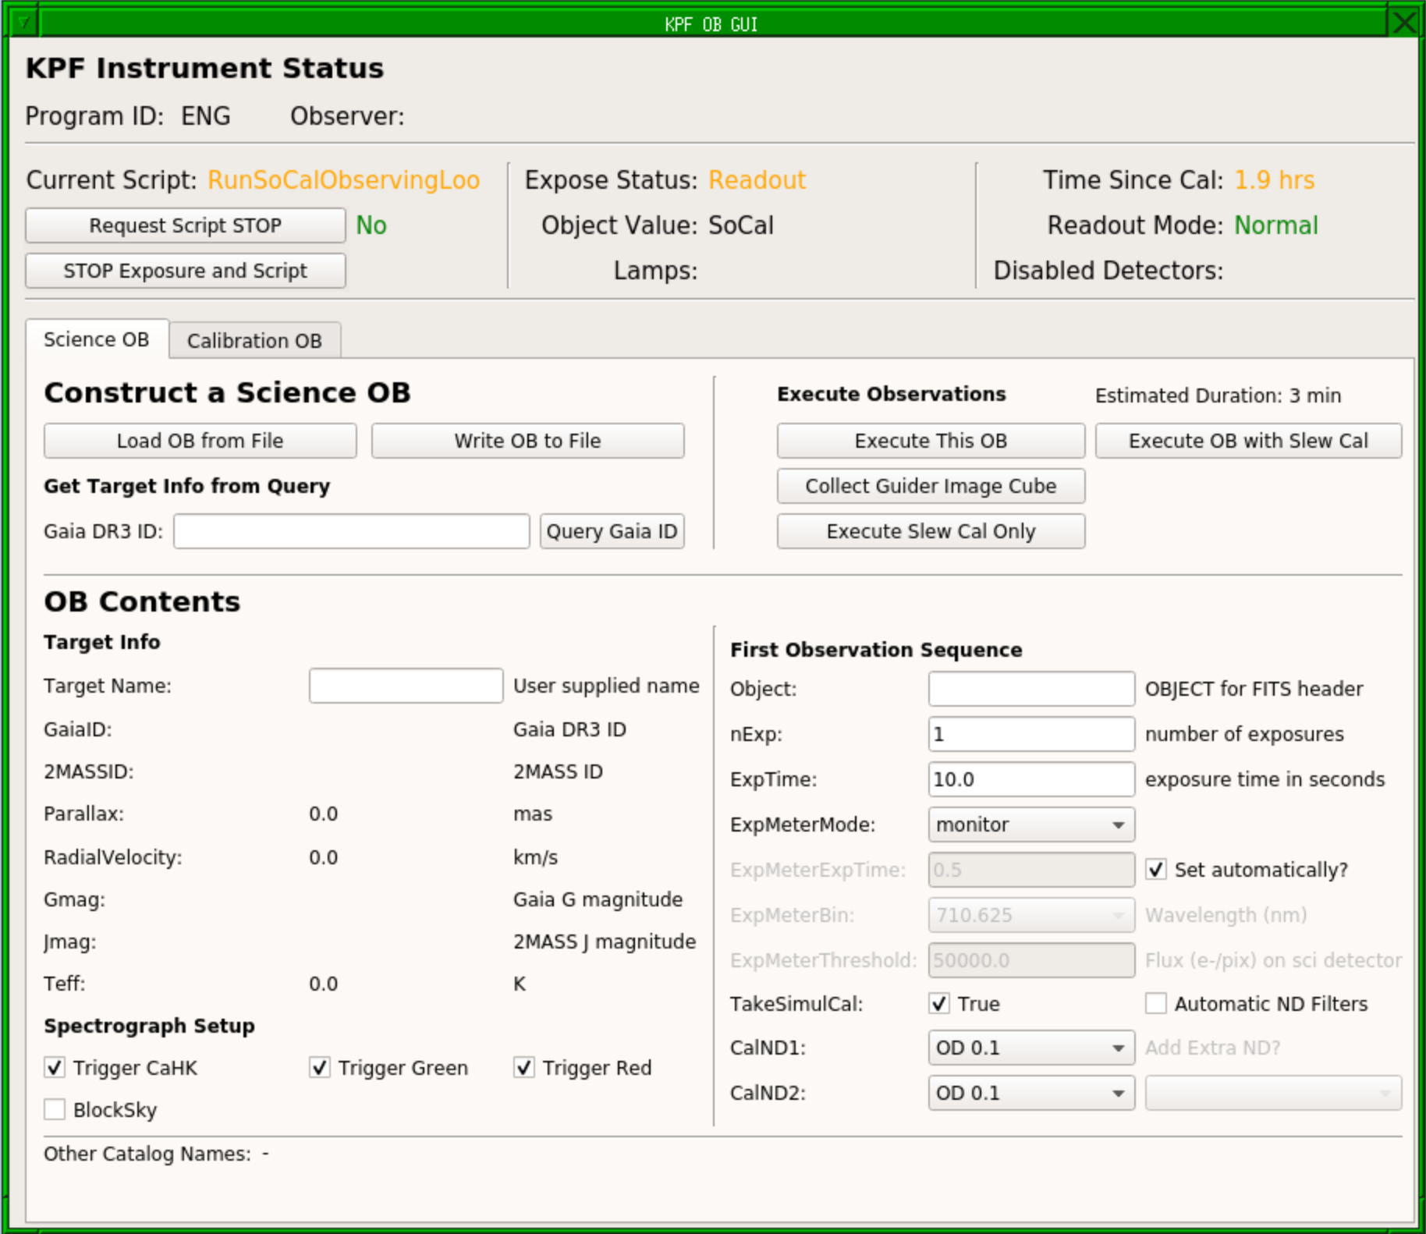This screenshot has height=1234, width=1426.
Task: Focus the Gaia DR3 ID input field
Action: click(x=351, y=531)
